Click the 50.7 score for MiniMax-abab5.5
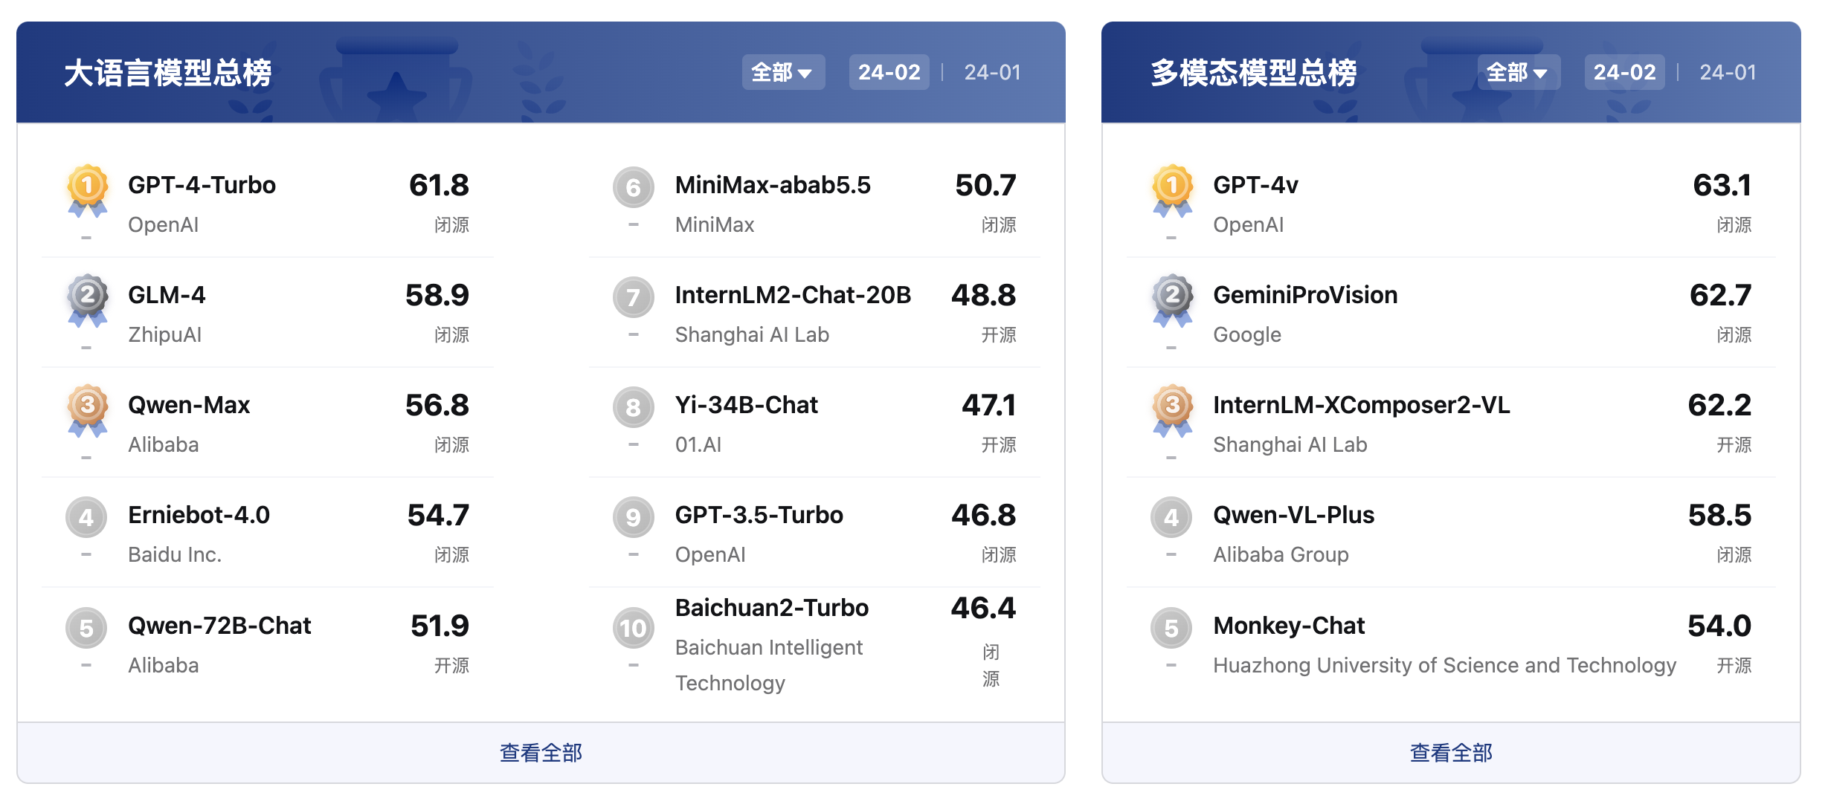Image resolution: width=1828 pixels, height=804 pixels. coord(985,185)
